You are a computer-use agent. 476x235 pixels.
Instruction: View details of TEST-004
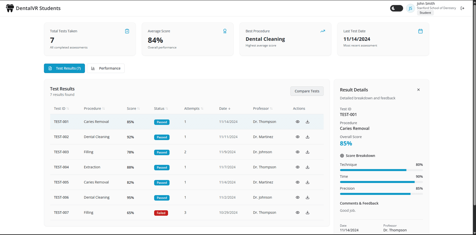tap(298, 167)
